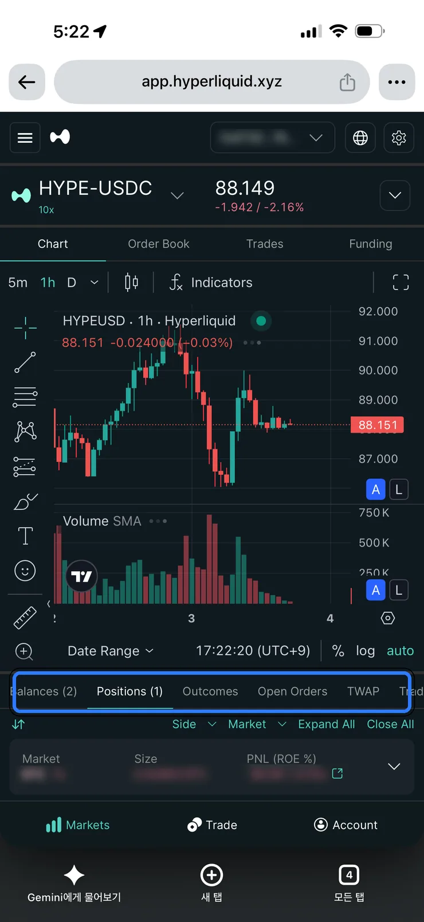This screenshot has height=922, width=424.
Task: Open the emoji sticker tool
Action: 25,571
